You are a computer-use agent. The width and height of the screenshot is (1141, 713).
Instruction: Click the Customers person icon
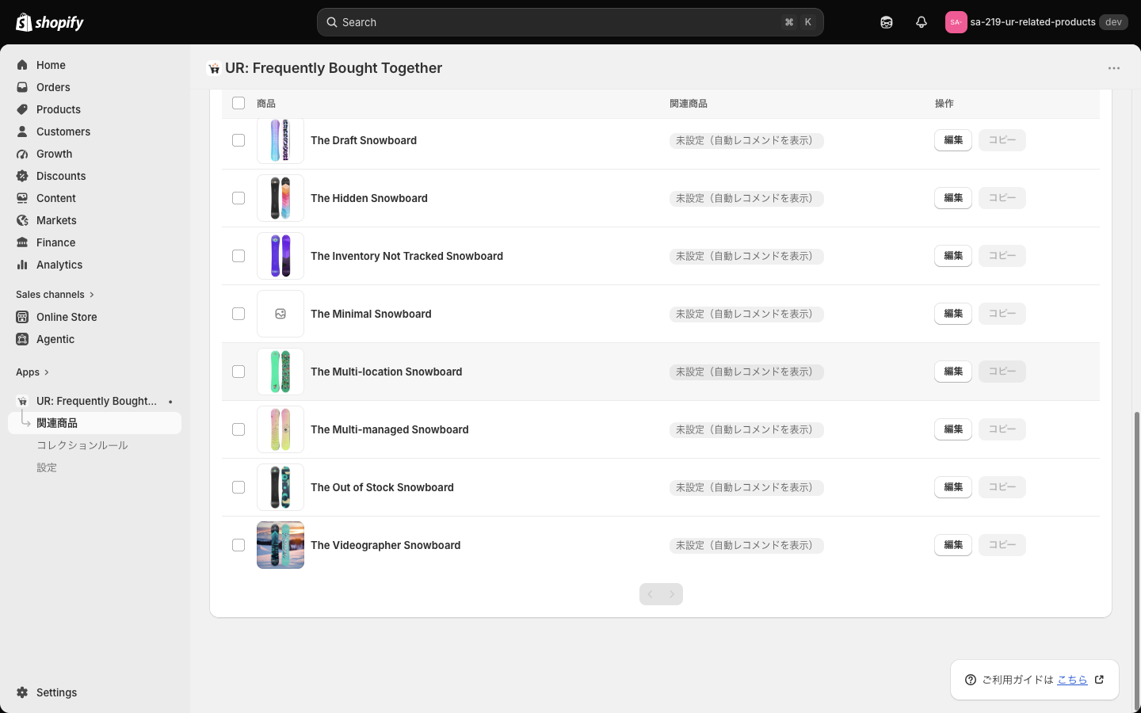click(22, 132)
